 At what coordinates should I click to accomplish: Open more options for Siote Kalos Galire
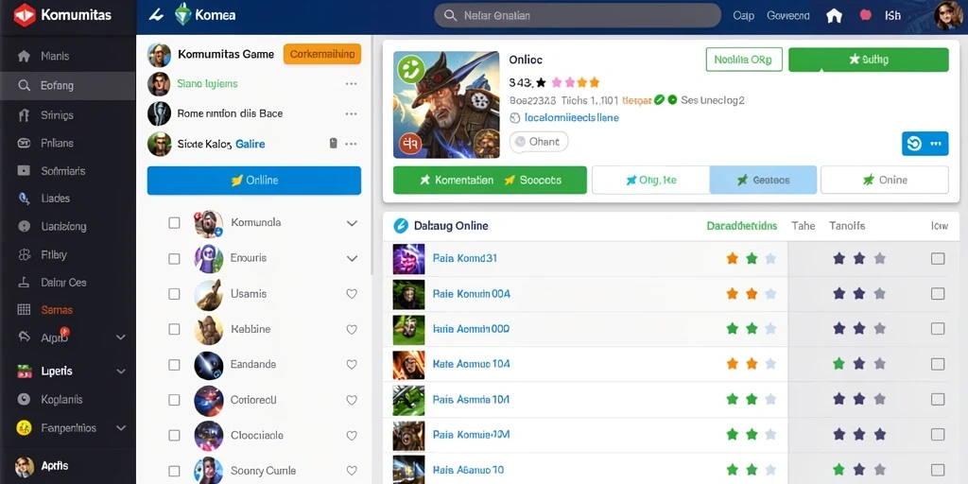(352, 144)
